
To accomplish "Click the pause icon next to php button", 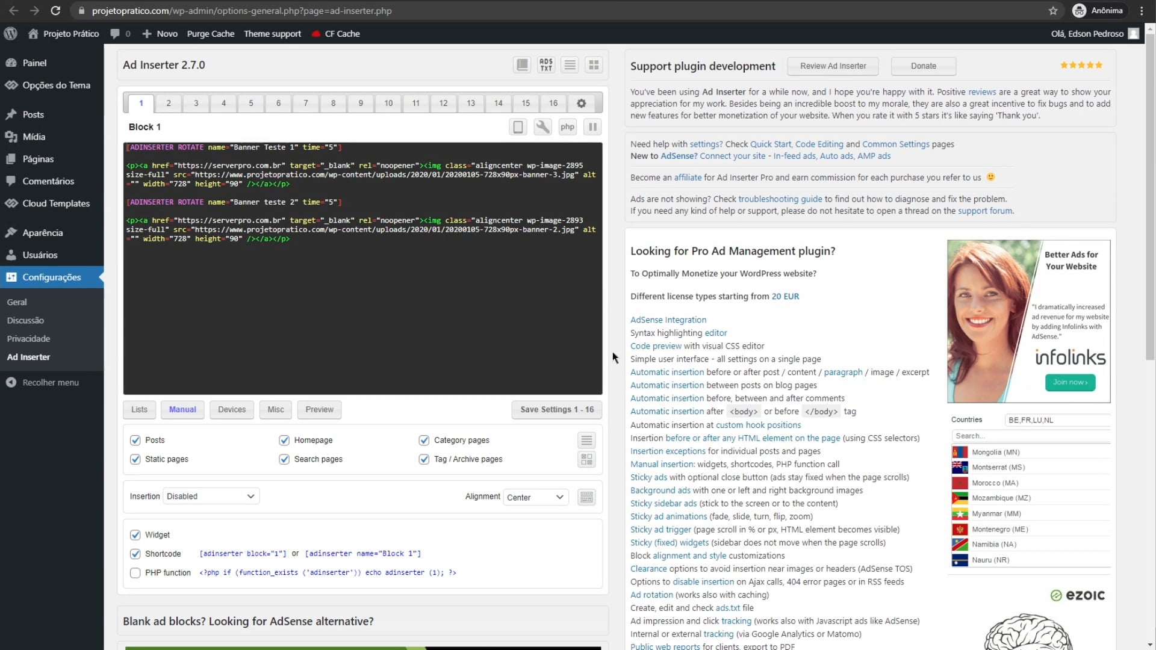I will point(592,126).
